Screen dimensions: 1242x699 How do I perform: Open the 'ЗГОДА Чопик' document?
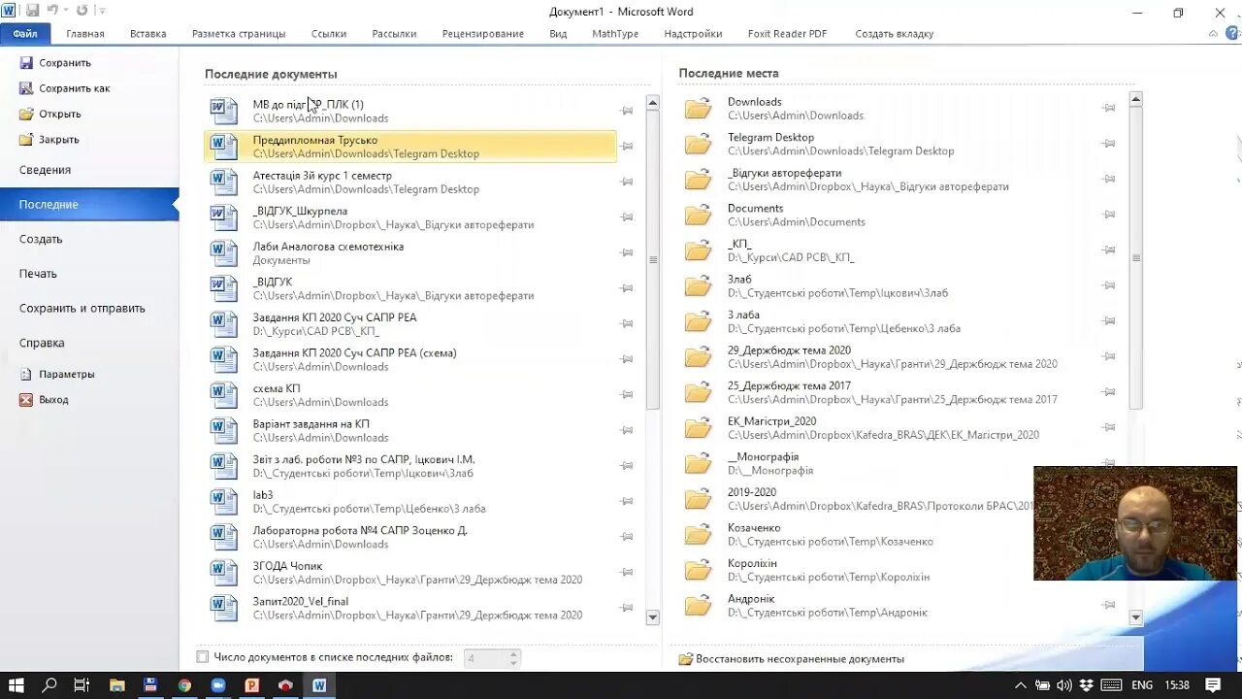410,572
